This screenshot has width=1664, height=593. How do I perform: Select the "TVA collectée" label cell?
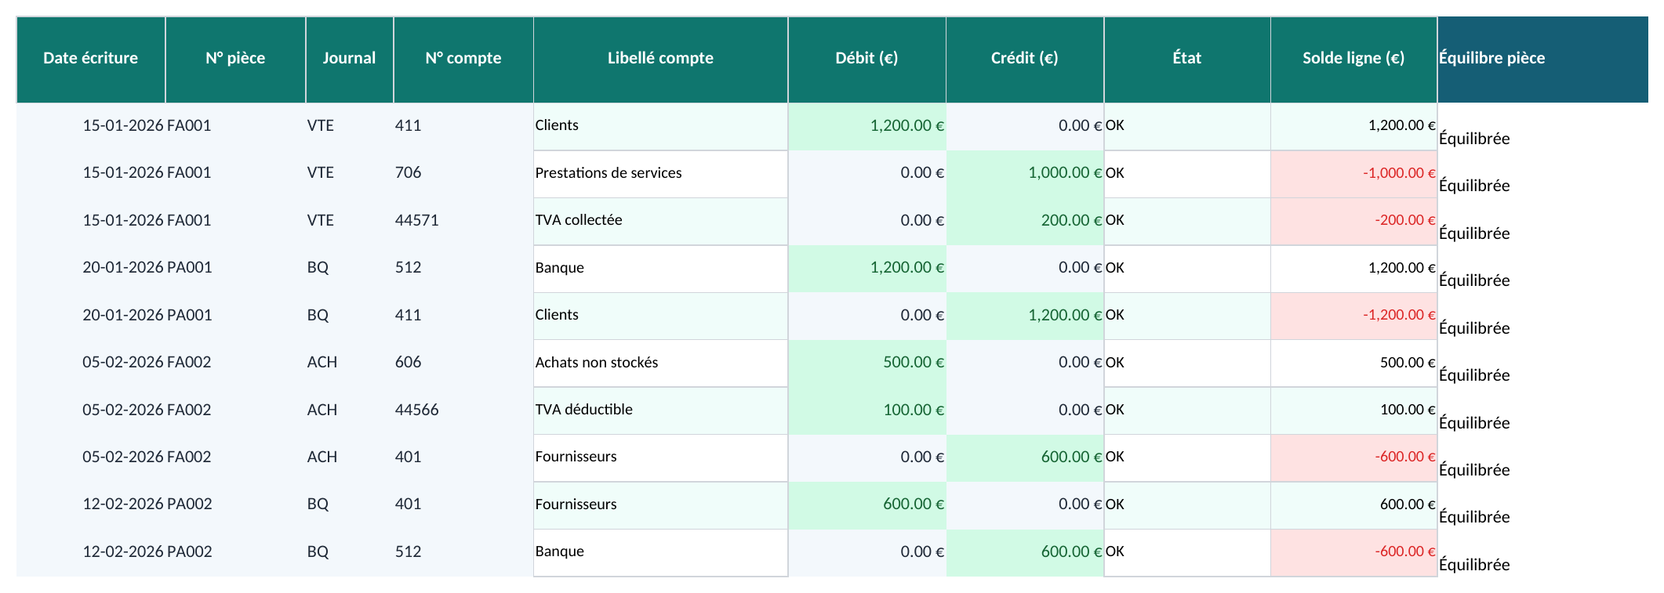click(x=660, y=221)
